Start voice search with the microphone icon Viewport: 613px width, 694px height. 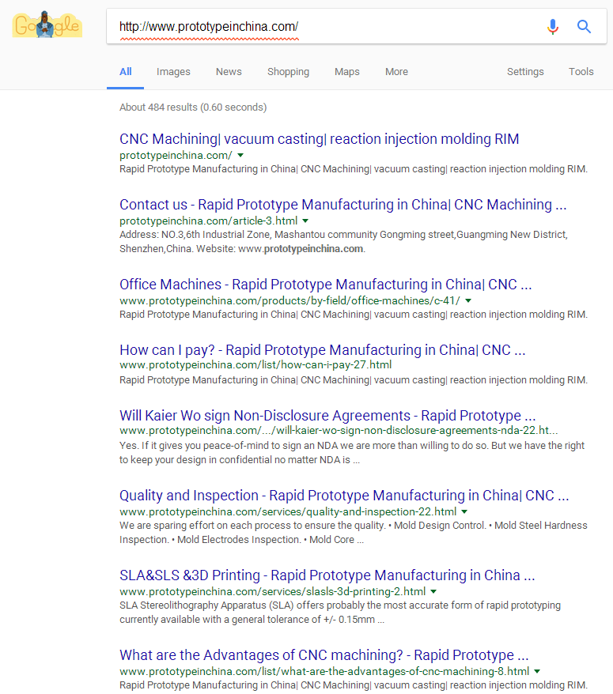pos(552,27)
